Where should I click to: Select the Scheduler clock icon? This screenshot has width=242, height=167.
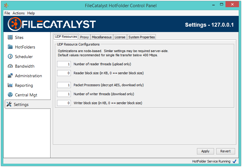point(10,57)
